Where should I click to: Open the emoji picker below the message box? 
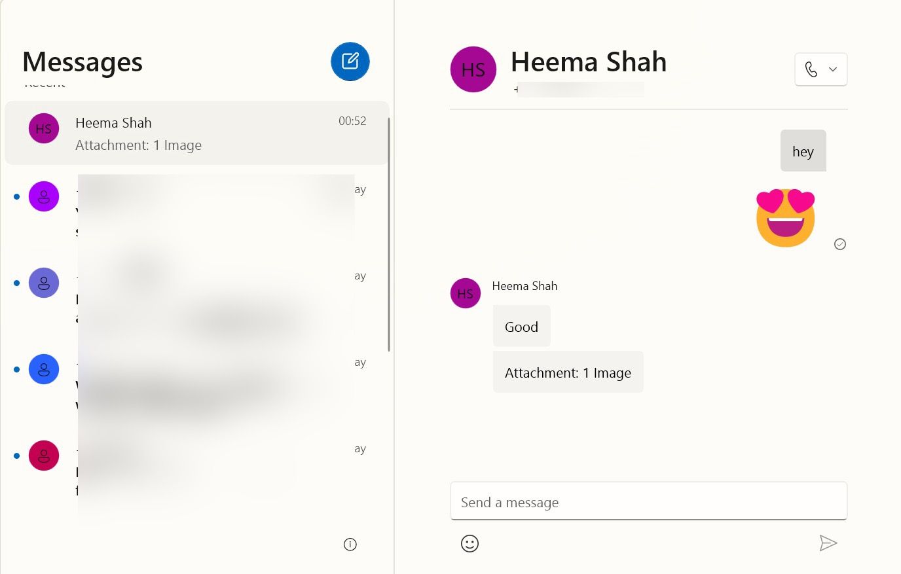pyautogui.click(x=469, y=543)
